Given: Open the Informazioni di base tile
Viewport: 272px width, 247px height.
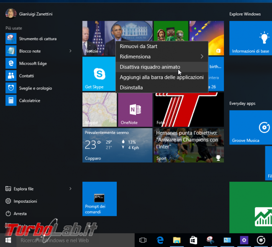Looking at the screenshot, I should (251, 38).
